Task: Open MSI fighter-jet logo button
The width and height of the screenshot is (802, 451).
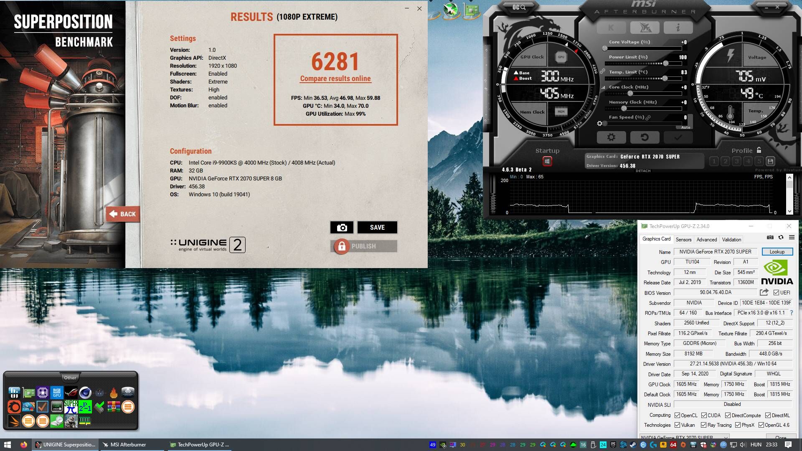Action: 645,28
